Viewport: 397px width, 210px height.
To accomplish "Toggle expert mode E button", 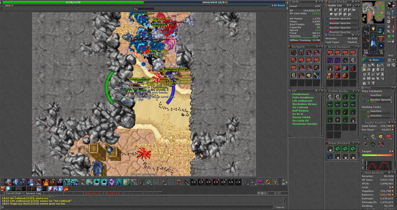I will click(393, 36).
